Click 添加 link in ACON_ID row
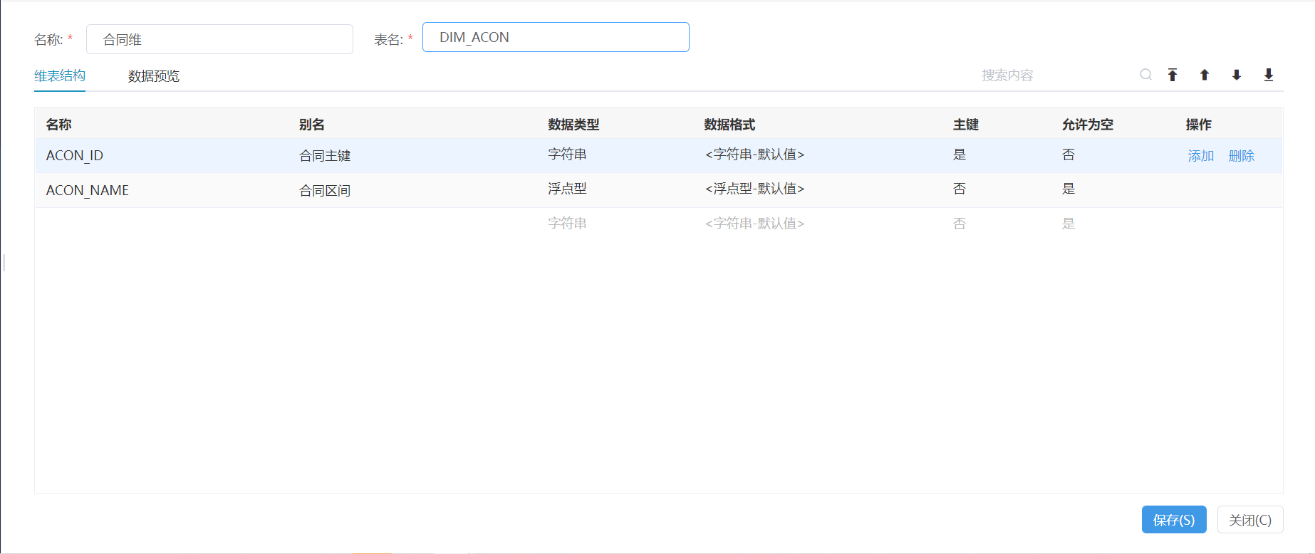 [x=1201, y=156]
